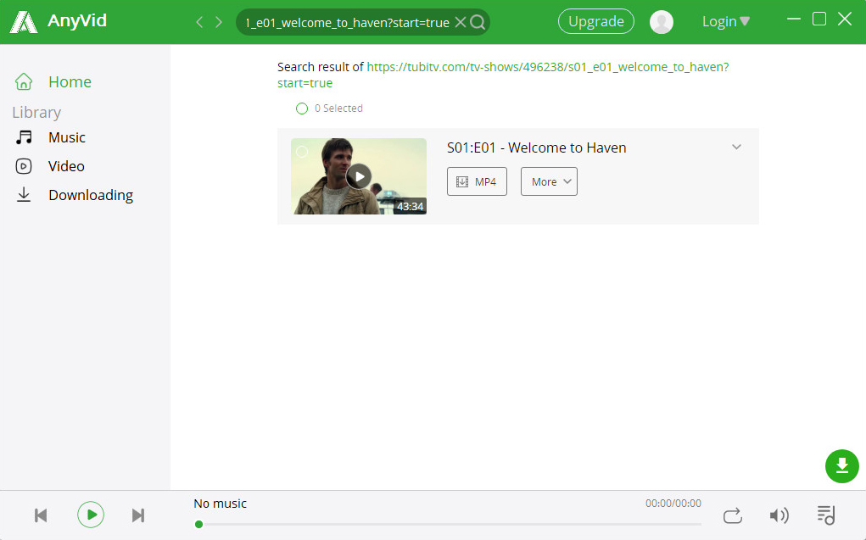Mute the volume speaker icon
The width and height of the screenshot is (866, 540).
778,515
